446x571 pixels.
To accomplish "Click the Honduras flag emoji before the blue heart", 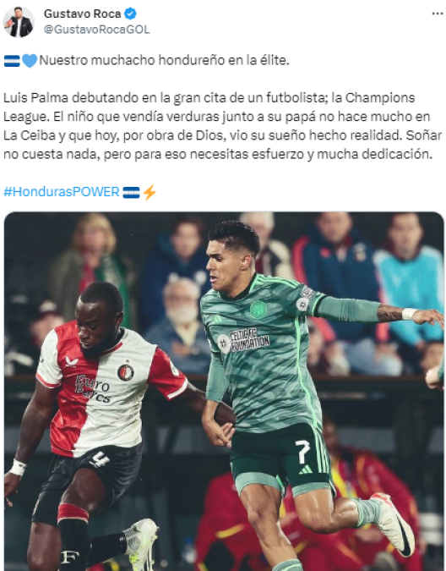I will coord(12,60).
